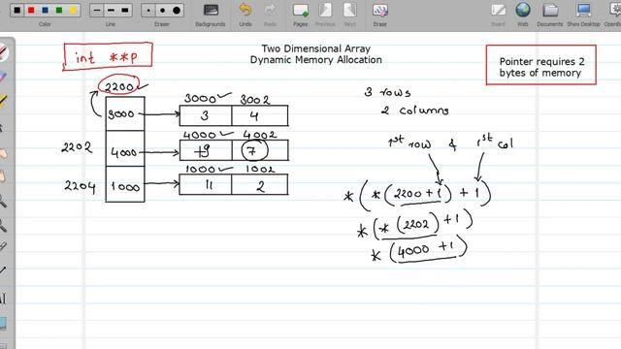The height and width of the screenshot is (349, 621).
Task: Select the green pen color
Action: click(x=59, y=11)
